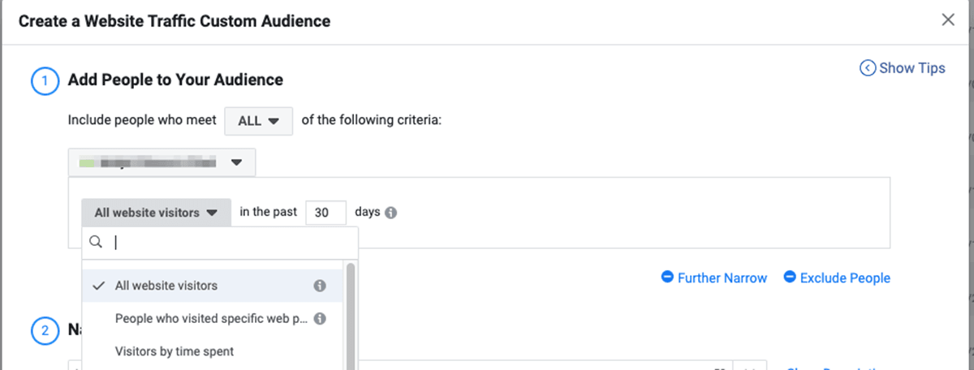Select Visitors by time spent option
Screen dimensions: 974x370
[x=175, y=351]
